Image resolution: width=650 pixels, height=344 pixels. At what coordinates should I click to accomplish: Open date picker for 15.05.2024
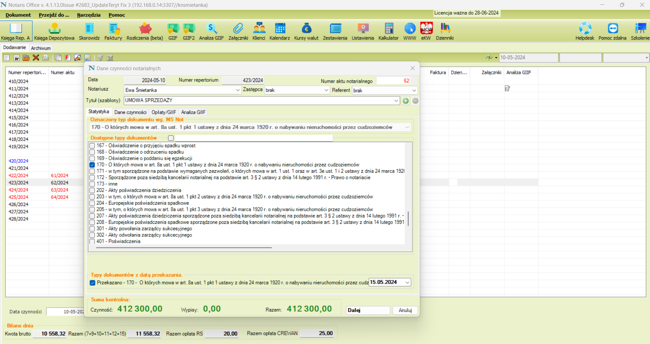[x=407, y=282]
